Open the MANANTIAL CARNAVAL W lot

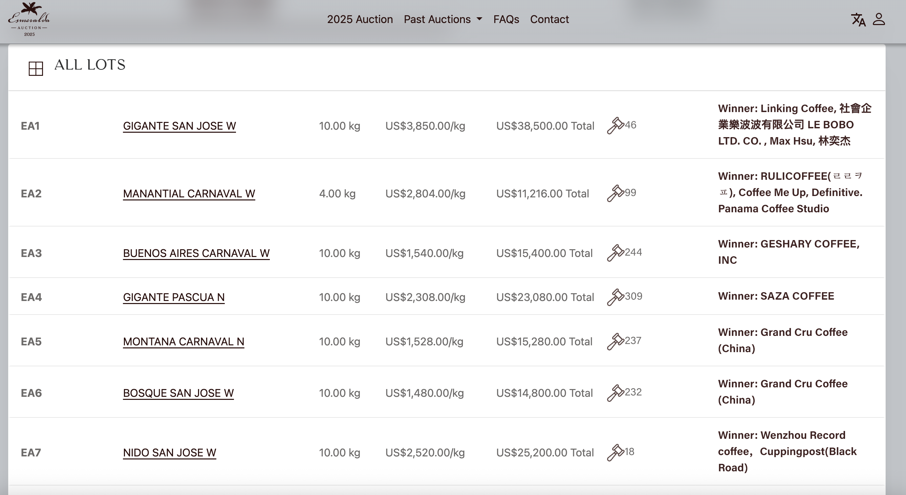(x=189, y=193)
